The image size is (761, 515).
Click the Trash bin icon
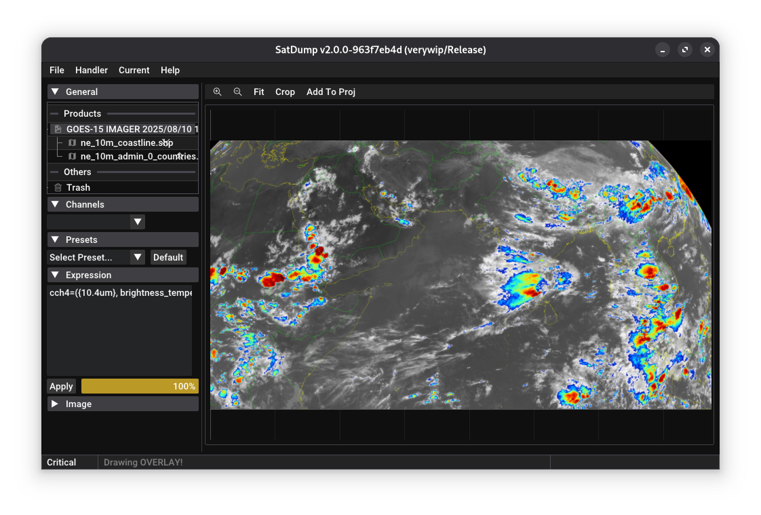point(58,188)
